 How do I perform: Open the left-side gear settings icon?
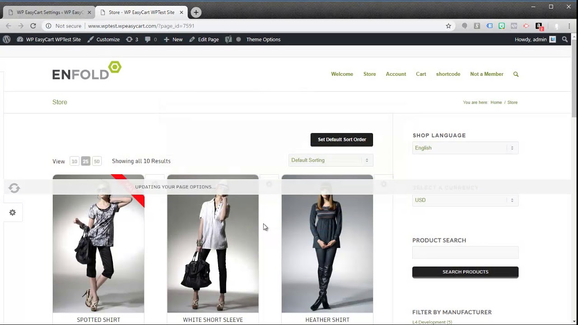13,213
